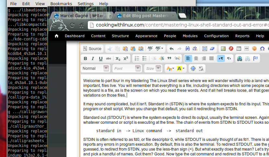Toggle Align Right

[x=204, y=58]
